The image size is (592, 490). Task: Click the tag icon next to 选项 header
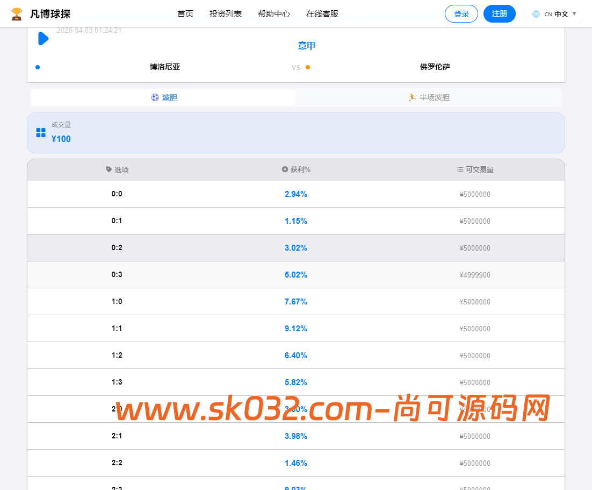coord(108,169)
